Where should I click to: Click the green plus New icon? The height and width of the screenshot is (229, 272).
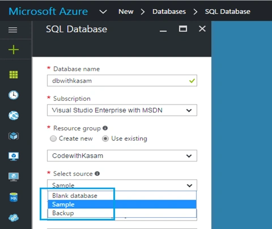(14, 50)
